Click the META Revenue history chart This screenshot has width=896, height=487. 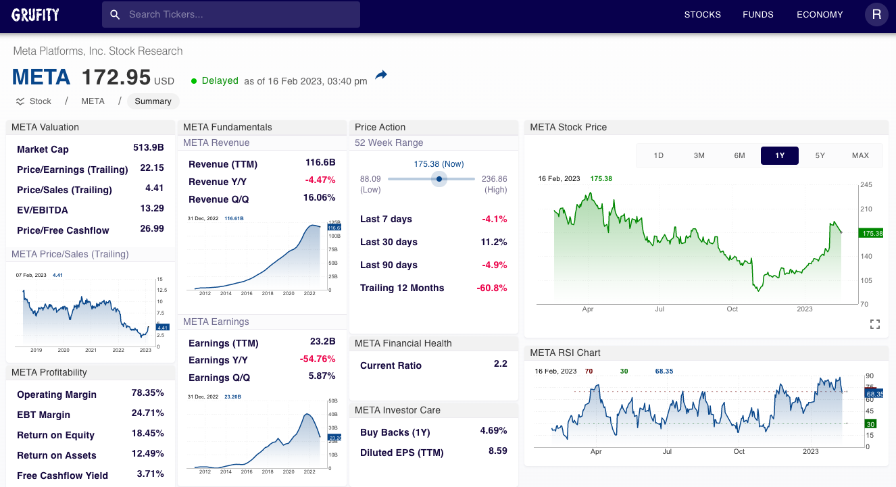260,257
